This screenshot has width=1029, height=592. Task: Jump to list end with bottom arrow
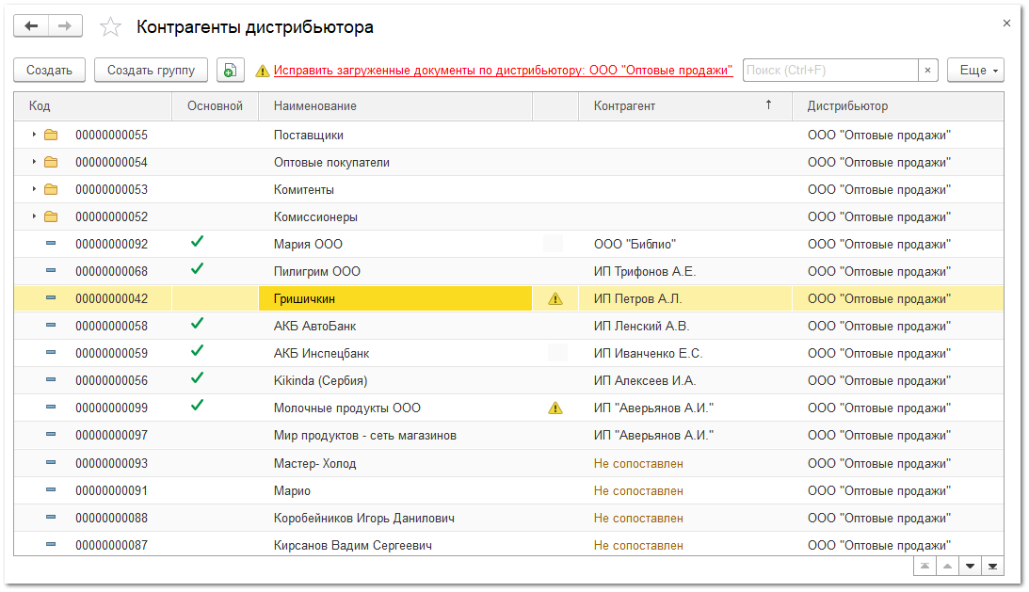(992, 566)
